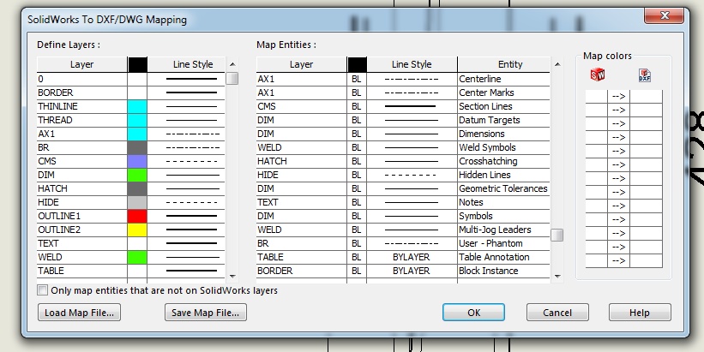Click the black color header in Map Entities
Screen dimensions: 704x352
pos(357,64)
